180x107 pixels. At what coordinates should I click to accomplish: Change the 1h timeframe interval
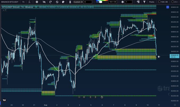point(23,2)
